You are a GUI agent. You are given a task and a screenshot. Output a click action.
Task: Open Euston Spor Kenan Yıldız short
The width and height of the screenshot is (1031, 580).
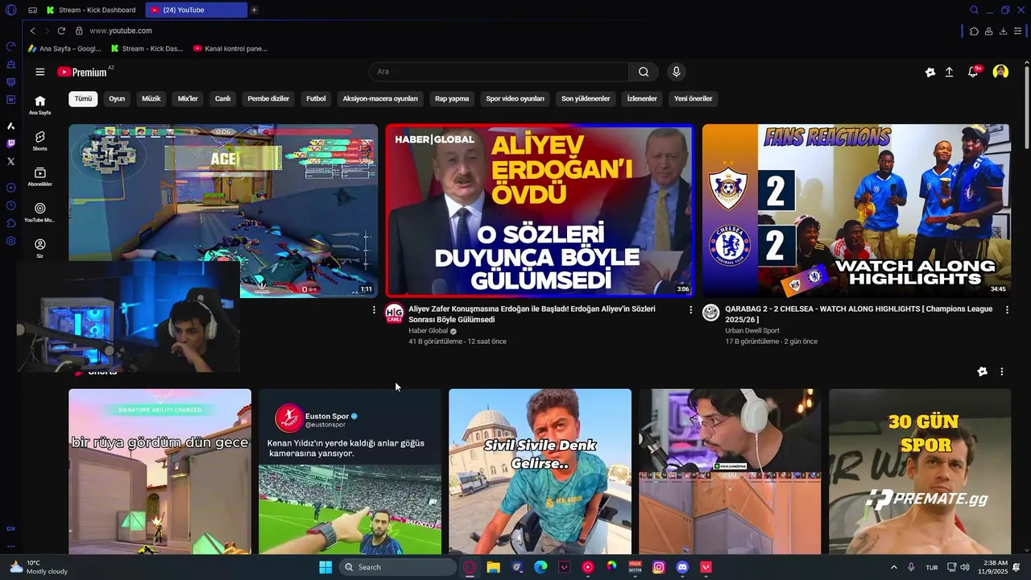coord(350,472)
